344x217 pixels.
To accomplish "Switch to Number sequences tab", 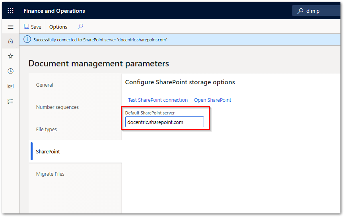I will pyautogui.click(x=57, y=107).
